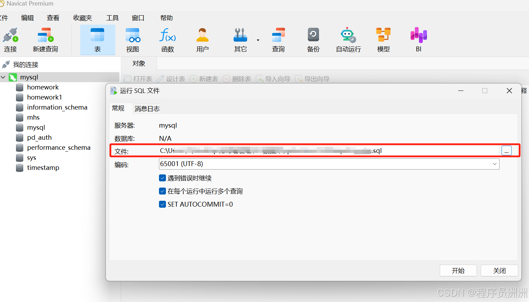Open the Function (函数) f(x) icon
This screenshot has width=529, height=302.
click(x=168, y=35)
